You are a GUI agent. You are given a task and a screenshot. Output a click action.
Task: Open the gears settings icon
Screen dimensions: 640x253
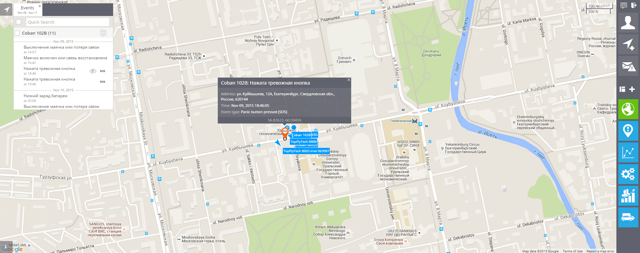click(628, 174)
